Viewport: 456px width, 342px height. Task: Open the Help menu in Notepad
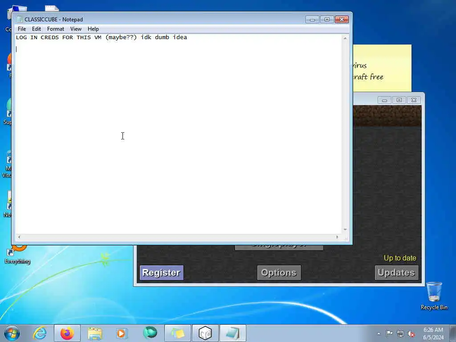coord(93,29)
